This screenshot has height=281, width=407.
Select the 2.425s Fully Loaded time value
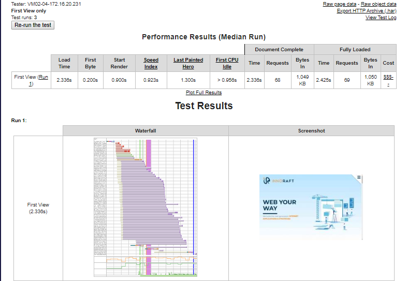(x=324, y=80)
